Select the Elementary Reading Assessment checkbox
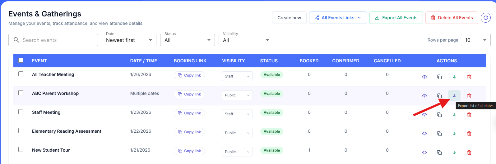Viewport: 496px width, 164px height. [21, 131]
